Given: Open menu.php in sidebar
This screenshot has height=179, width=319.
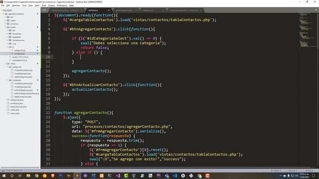Looking at the screenshot, I should tap(15, 113).
